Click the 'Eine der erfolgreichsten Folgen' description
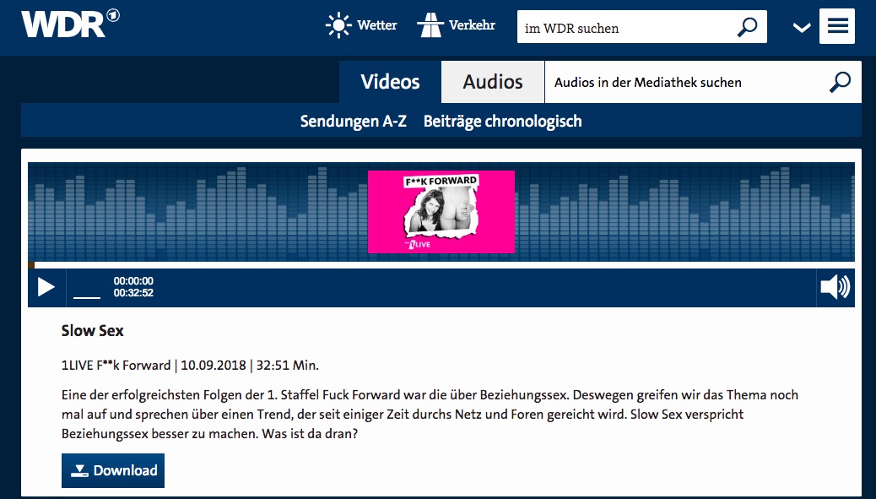Image resolution: width=876 pixels, height=499 pixels. [x=430, y=414]
